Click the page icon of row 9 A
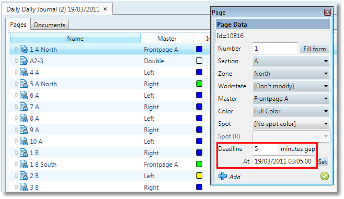Screen dimensions: 344x199 (x=24, y=130)
